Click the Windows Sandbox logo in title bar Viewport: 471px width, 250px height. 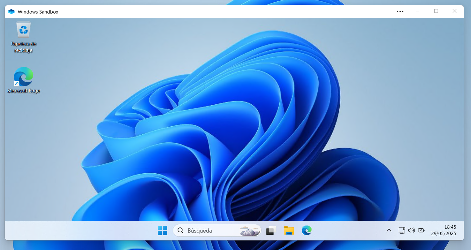click(11, 12)
